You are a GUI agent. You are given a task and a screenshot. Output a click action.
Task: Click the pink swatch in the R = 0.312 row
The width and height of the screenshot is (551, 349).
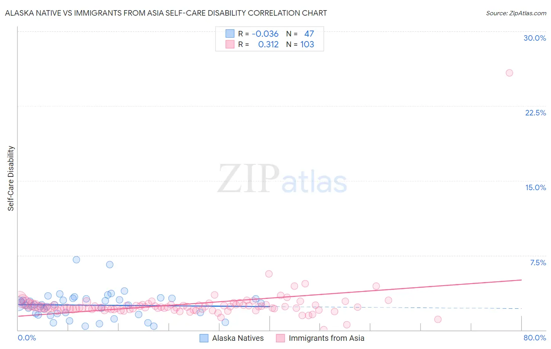[x=230, y=44]
